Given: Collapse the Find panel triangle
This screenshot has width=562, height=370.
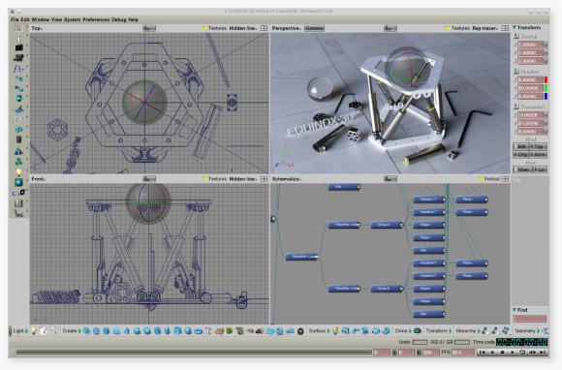Looking at the screenshot, I should [514, 310].
